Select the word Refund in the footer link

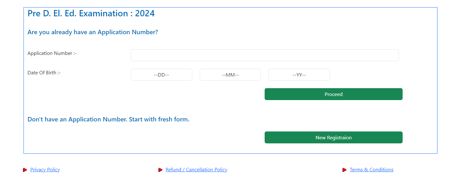tap(173, 170)
